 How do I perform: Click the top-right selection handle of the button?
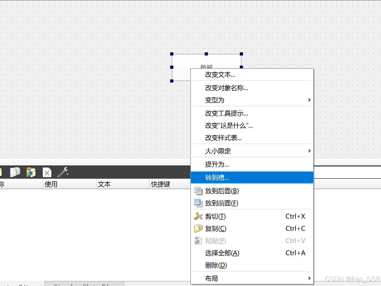(x=241, y=54)
